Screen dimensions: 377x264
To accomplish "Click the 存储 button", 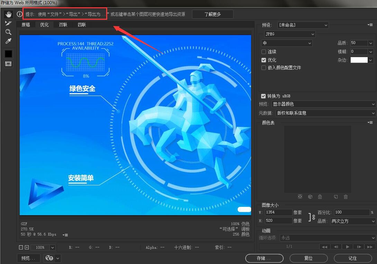I will tap(264, 258).
